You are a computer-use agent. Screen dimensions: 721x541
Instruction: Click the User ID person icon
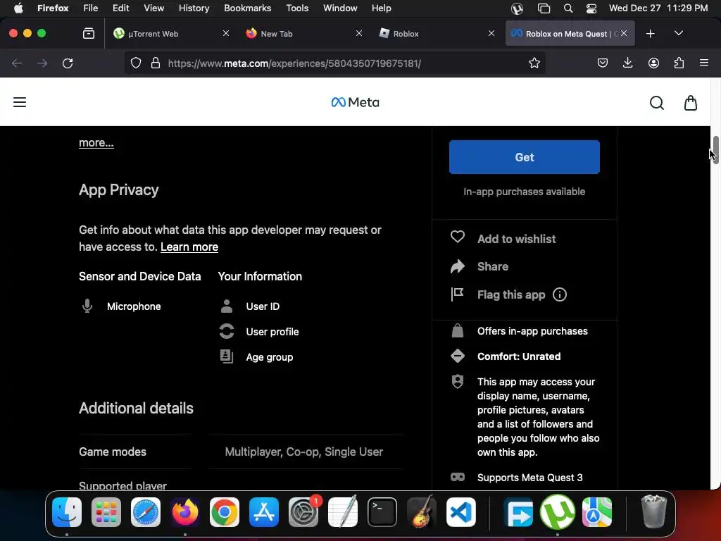coord(227,306)
